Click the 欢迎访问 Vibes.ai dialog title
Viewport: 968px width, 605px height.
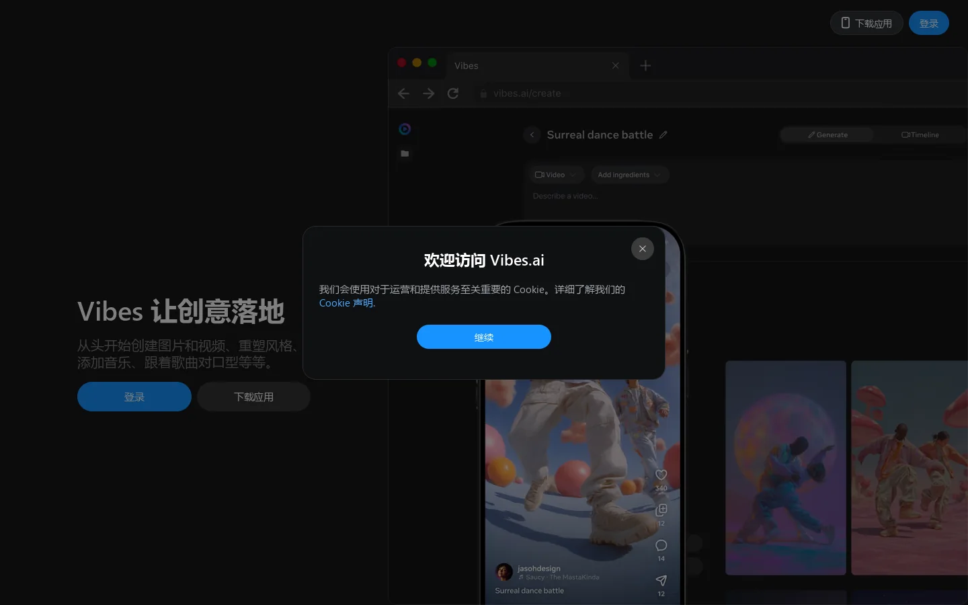point(484,260)
